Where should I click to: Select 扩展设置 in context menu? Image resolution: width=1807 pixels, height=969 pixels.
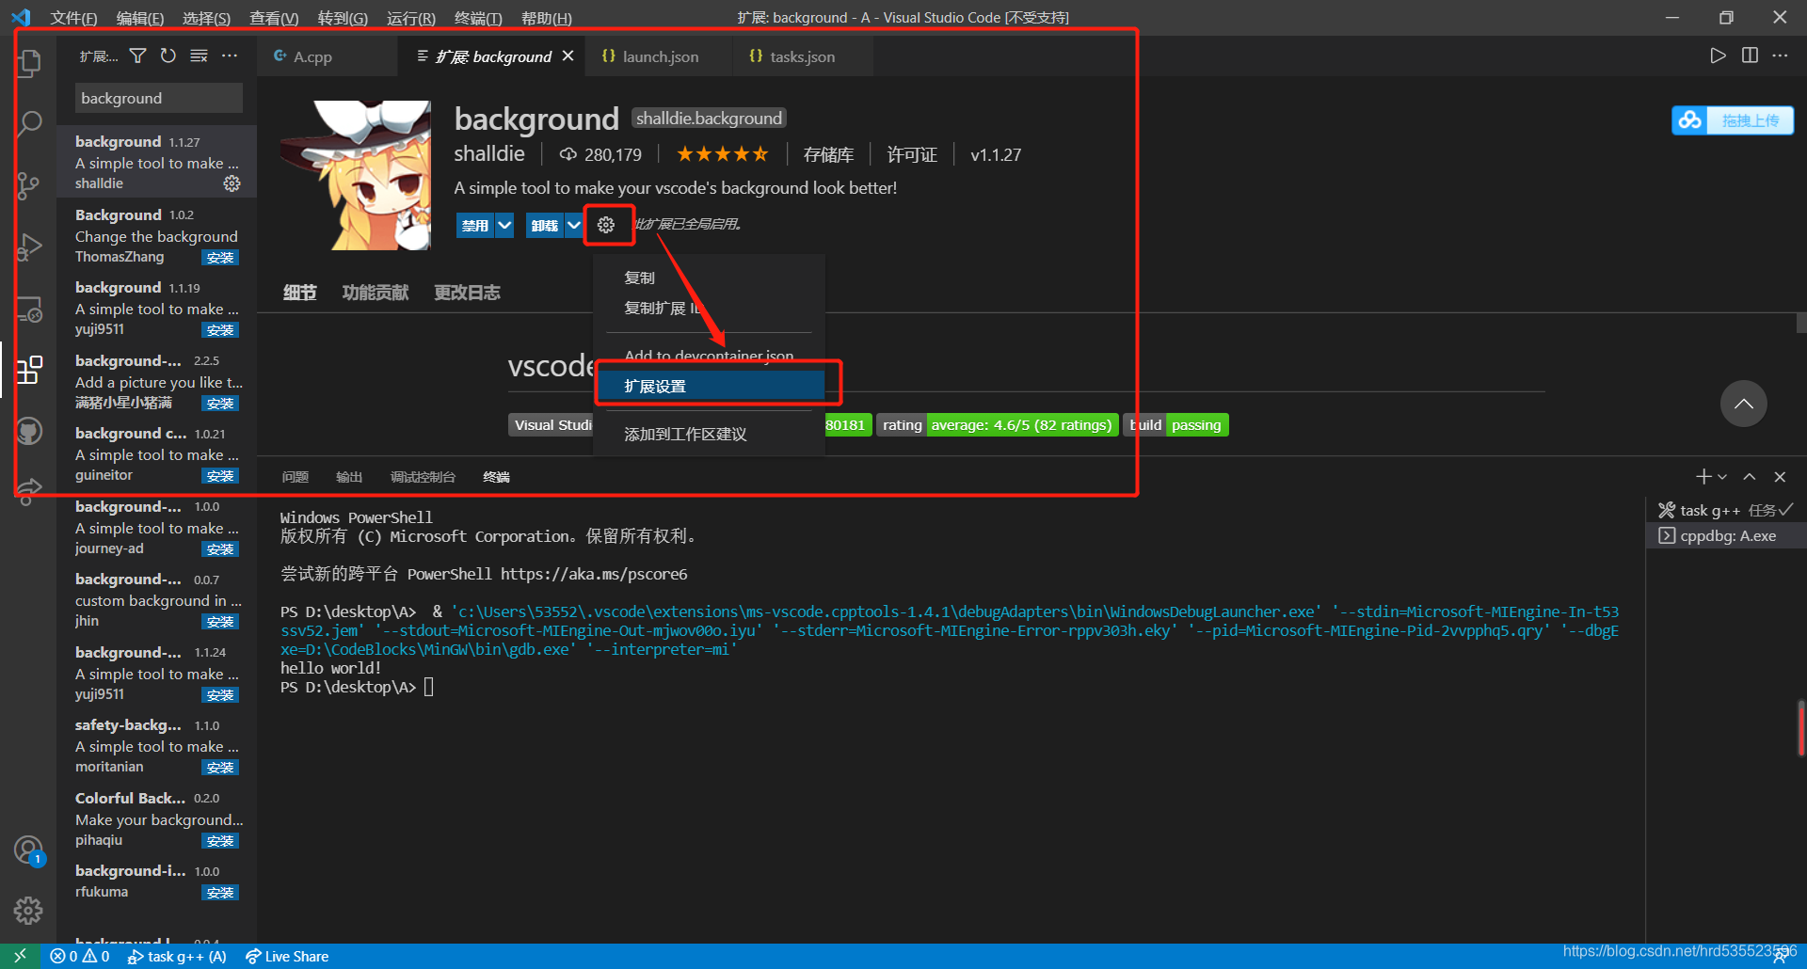point(711,386)
